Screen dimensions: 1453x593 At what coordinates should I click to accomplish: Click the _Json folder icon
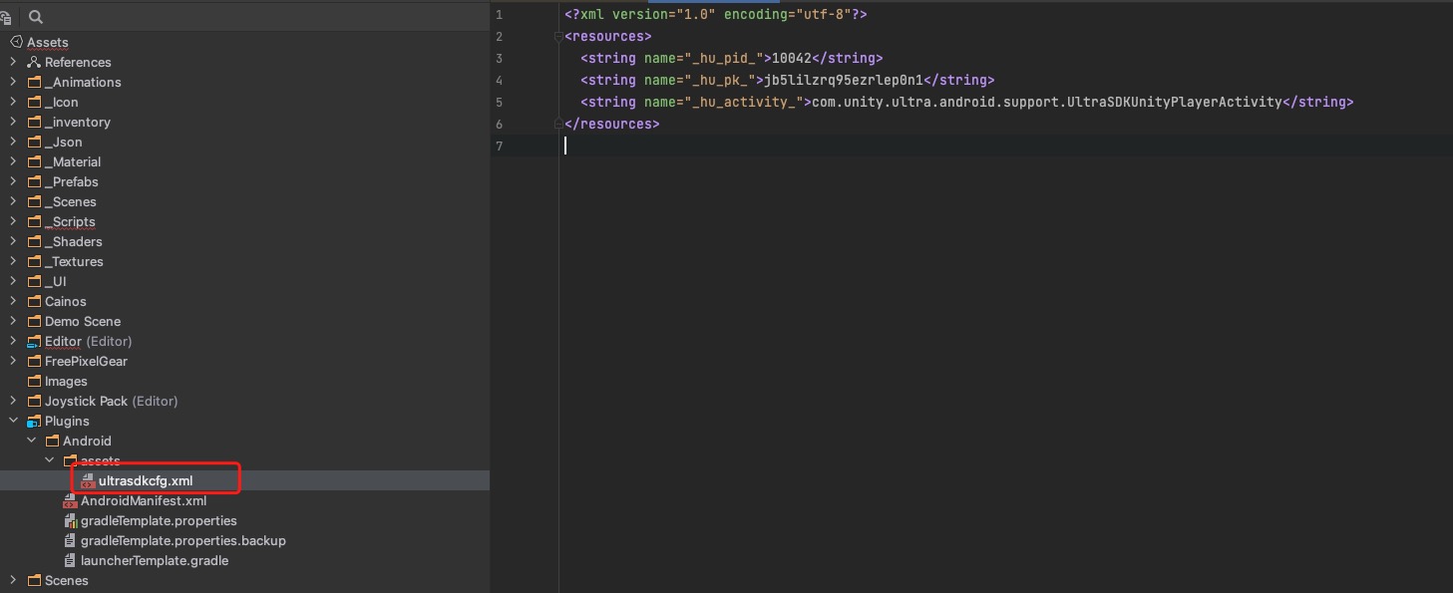click(34, 142)
